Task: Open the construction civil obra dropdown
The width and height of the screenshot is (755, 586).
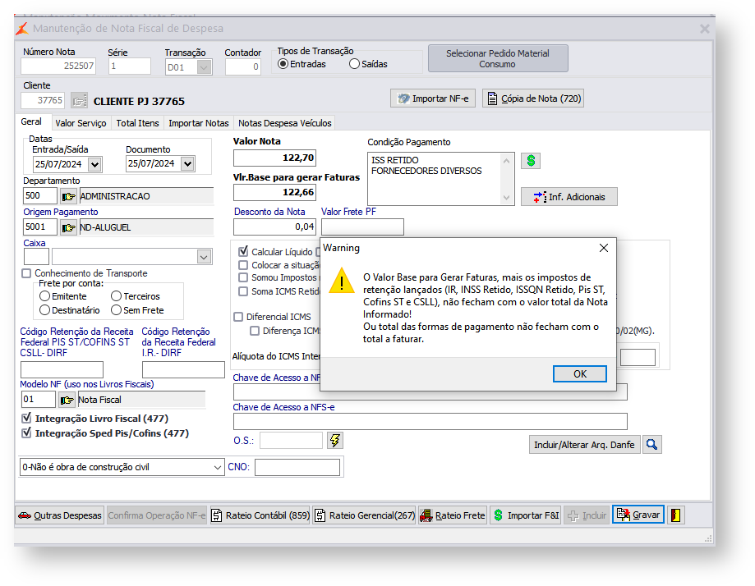Action: [x=217, y=467]
